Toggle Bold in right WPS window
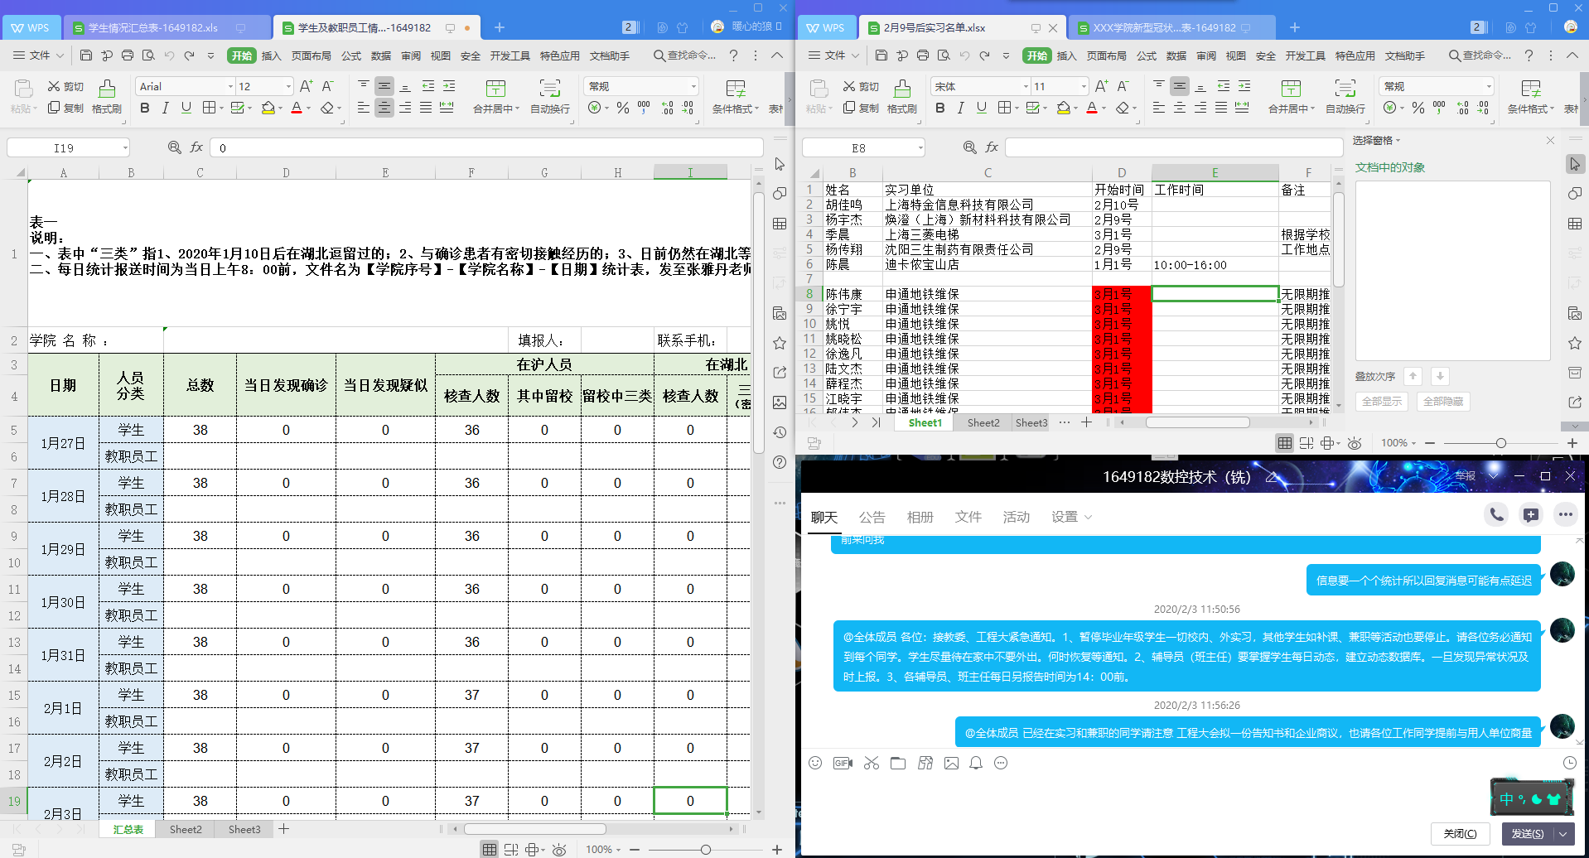 pos(940,108)
